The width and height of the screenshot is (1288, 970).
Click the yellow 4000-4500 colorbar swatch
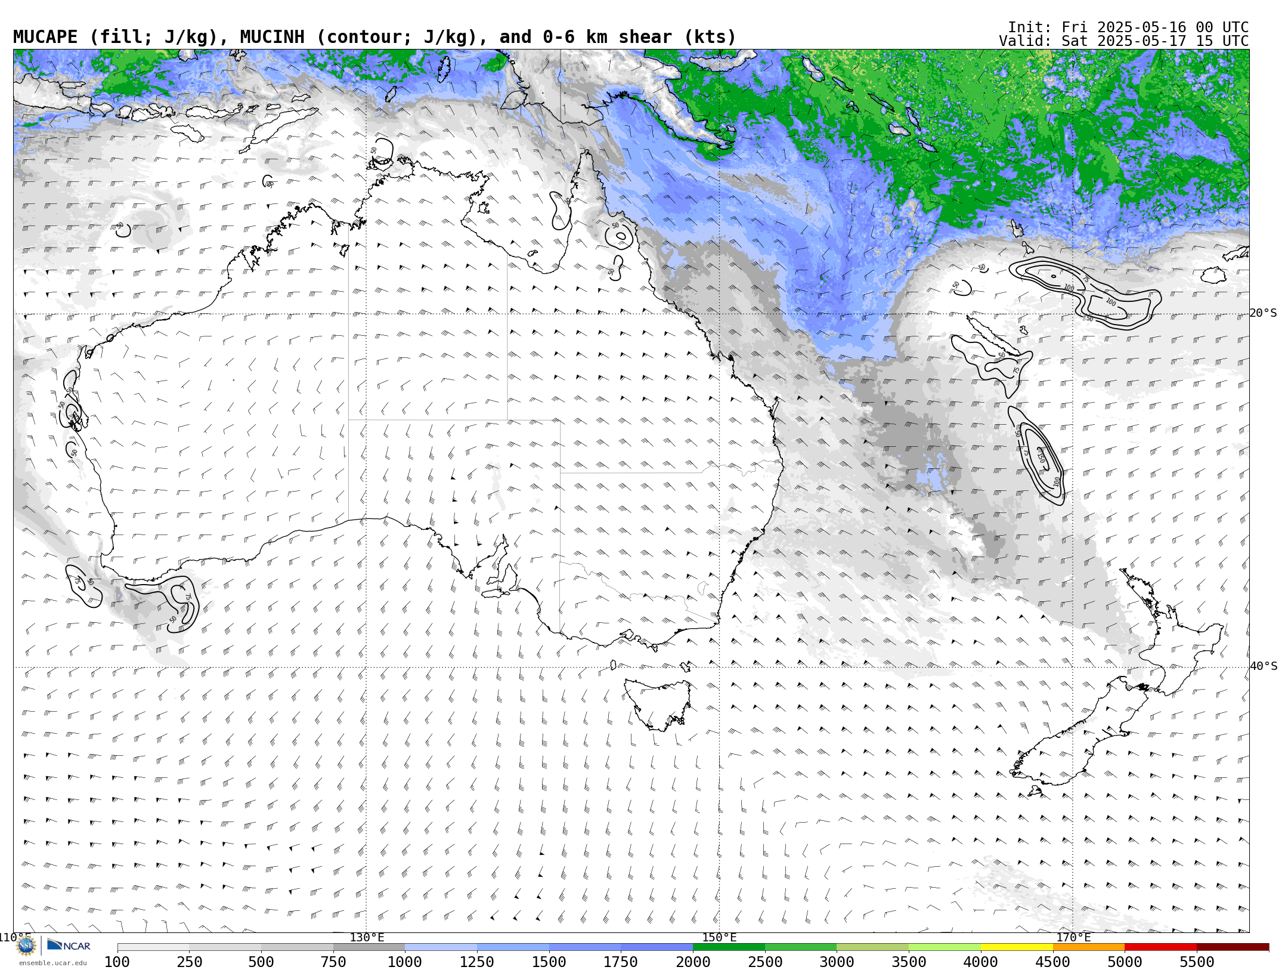coord(1017,947)
